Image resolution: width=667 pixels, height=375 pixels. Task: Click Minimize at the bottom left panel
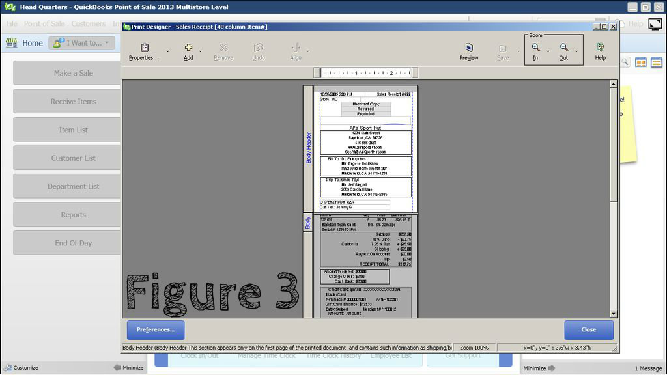coord(128,368)
